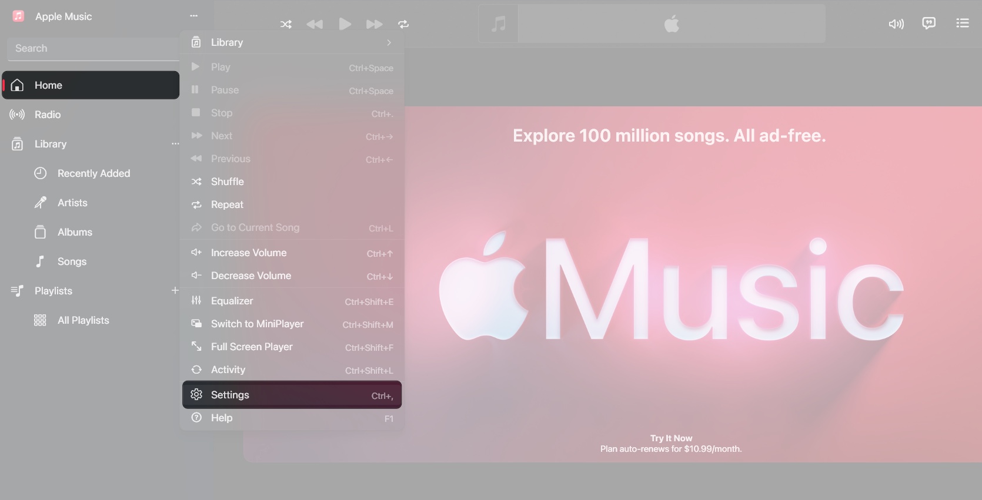Add a new playlist with plus button
982x500 pixels.
point(175,290)
